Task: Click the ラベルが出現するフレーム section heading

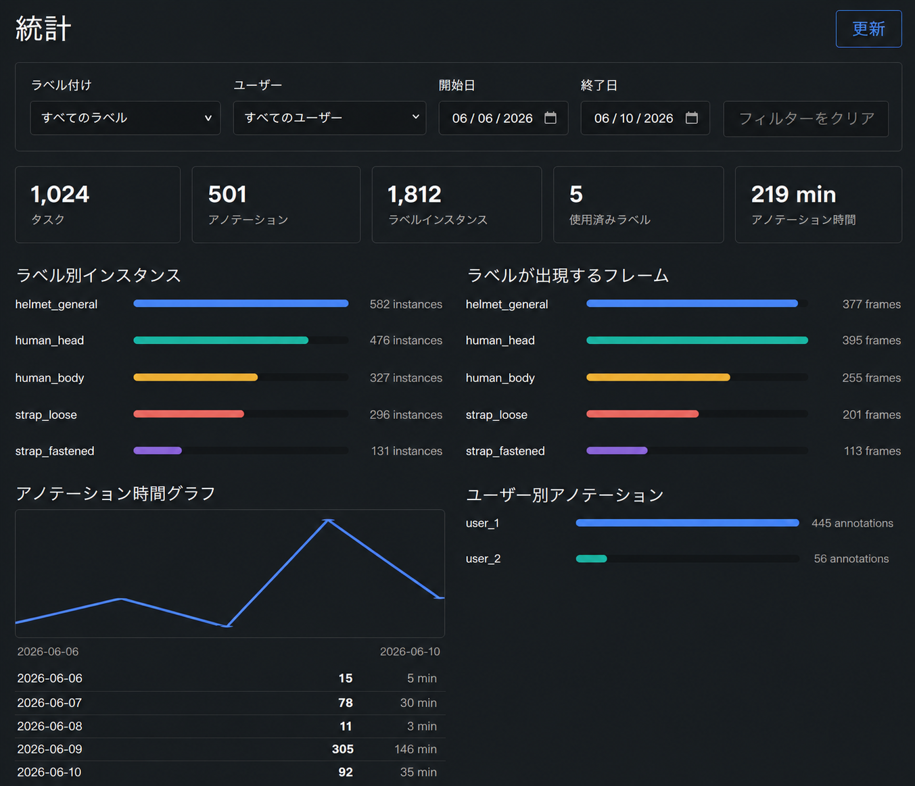Action: coord(567,275)
